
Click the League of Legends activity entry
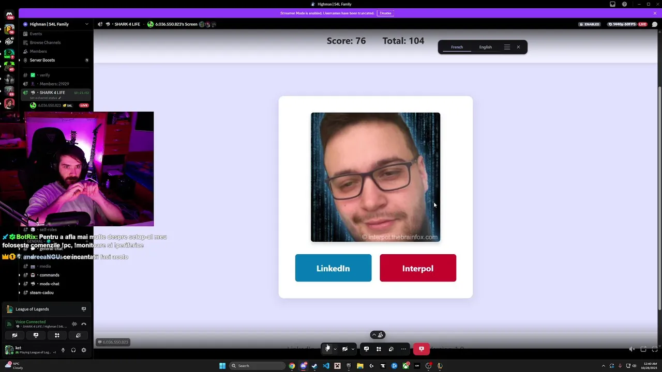point(32,309)
